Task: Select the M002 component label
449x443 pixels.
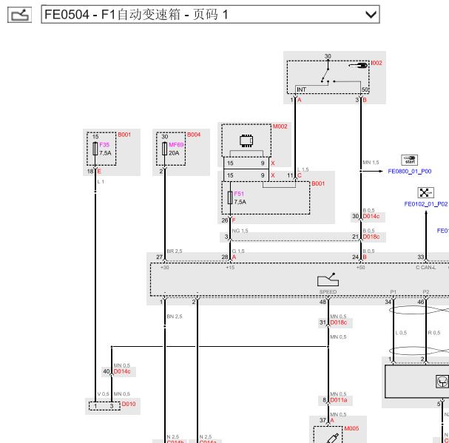Action: (280, 126)
